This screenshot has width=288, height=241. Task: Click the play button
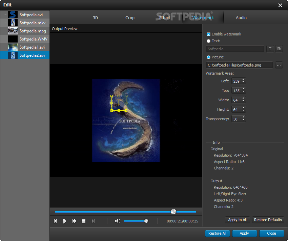click(64, 221)
